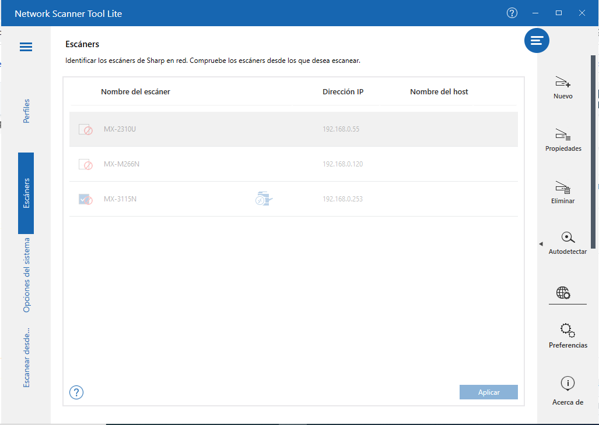
Task: Open help from the title bar
Action: click(x=512, y=13)
